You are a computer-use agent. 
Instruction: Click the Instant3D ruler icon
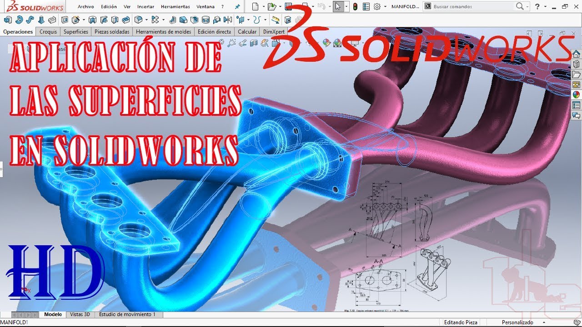276,20
